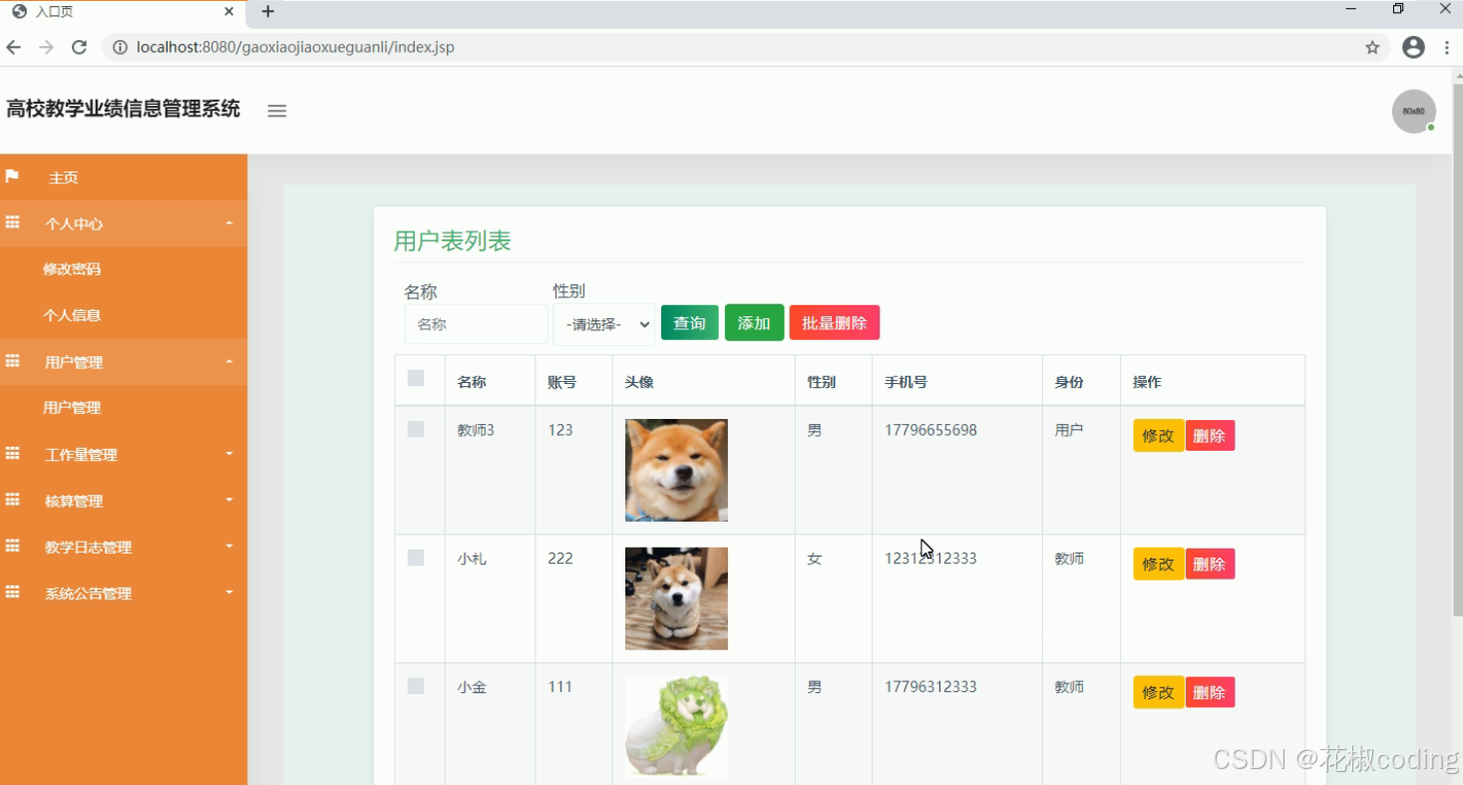Open the 性别 -请选择- dropdown
1463x785 pixels.
click(603, 324)
